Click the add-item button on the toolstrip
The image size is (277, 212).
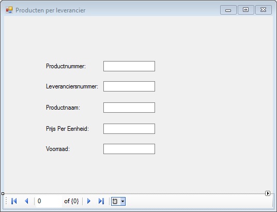click(115, 201)
